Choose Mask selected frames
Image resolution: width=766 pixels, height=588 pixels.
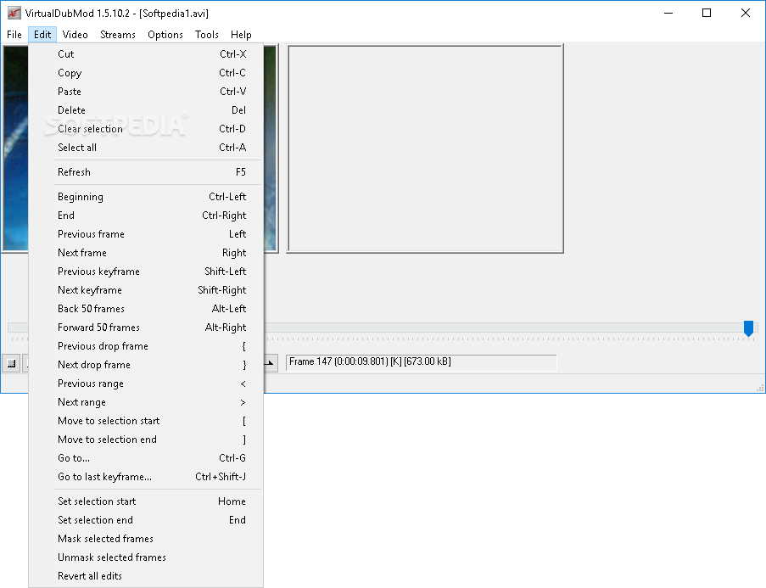point(146,539)
